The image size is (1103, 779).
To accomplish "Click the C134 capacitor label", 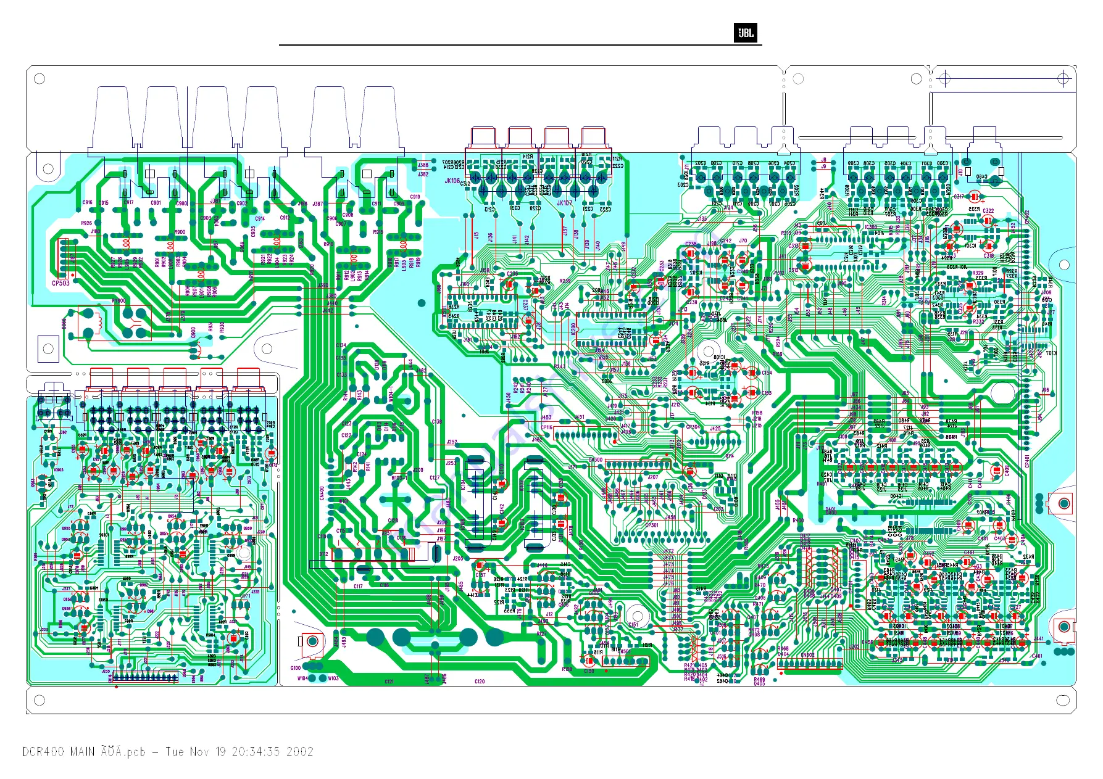I will [x=341, y=345].
